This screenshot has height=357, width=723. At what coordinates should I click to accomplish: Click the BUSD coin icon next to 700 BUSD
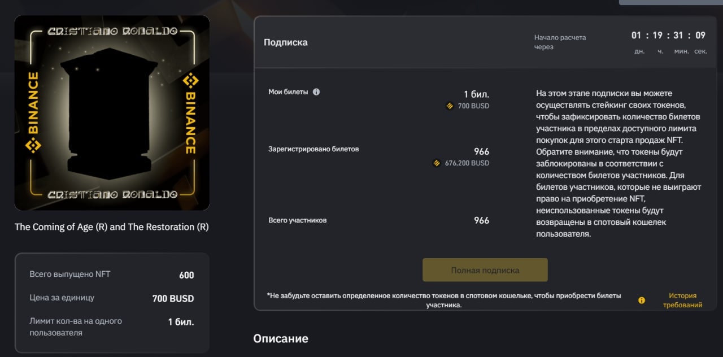pos(450,106)
